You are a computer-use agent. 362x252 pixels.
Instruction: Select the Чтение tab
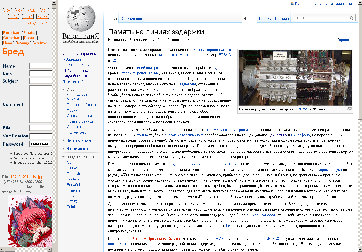(249, 19)
